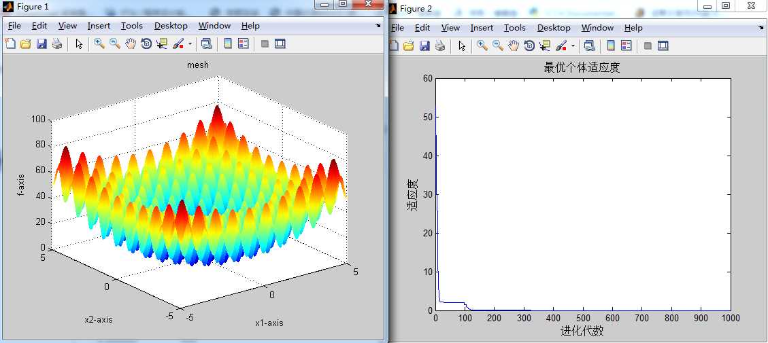Pick Brush data tool in Figure 1
Screen dimensions: 768x343
pyautogui.click(x=179, y=44)
